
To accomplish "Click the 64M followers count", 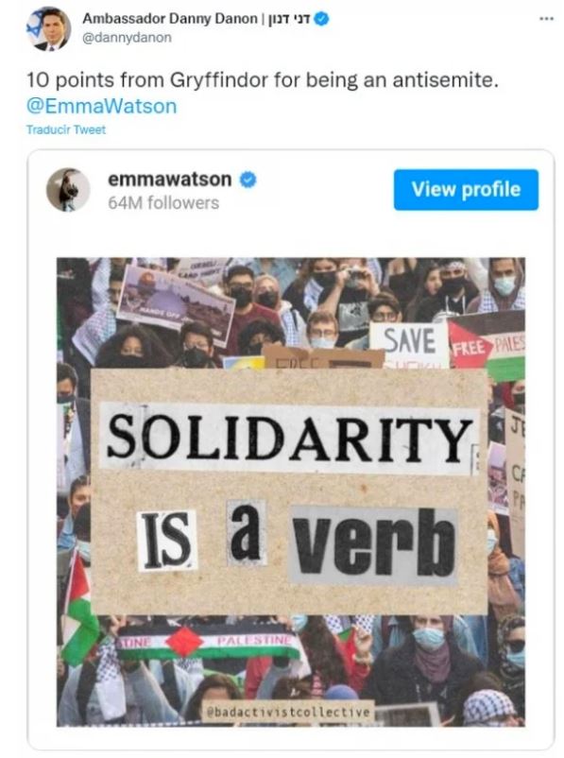I will pos(163,203).
